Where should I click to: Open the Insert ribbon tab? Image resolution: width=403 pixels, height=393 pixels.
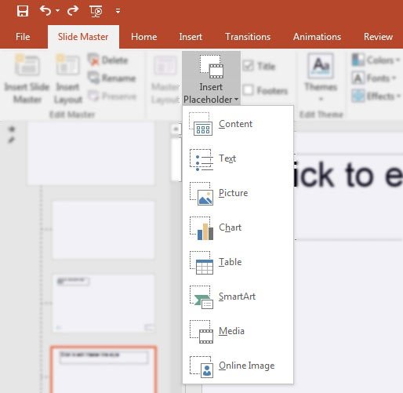(191, 37)
